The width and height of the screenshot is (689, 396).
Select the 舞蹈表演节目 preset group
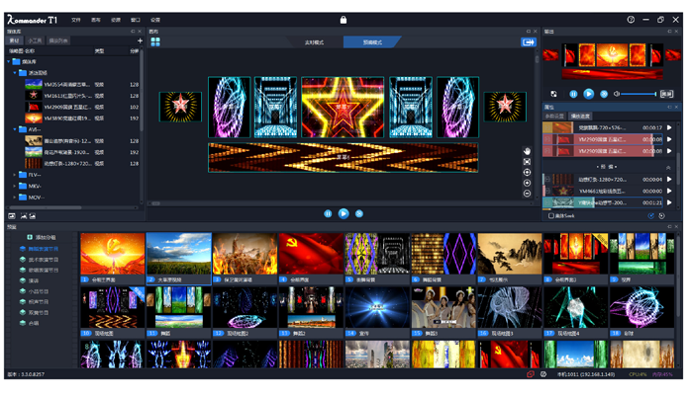click(x=48, y=248)
